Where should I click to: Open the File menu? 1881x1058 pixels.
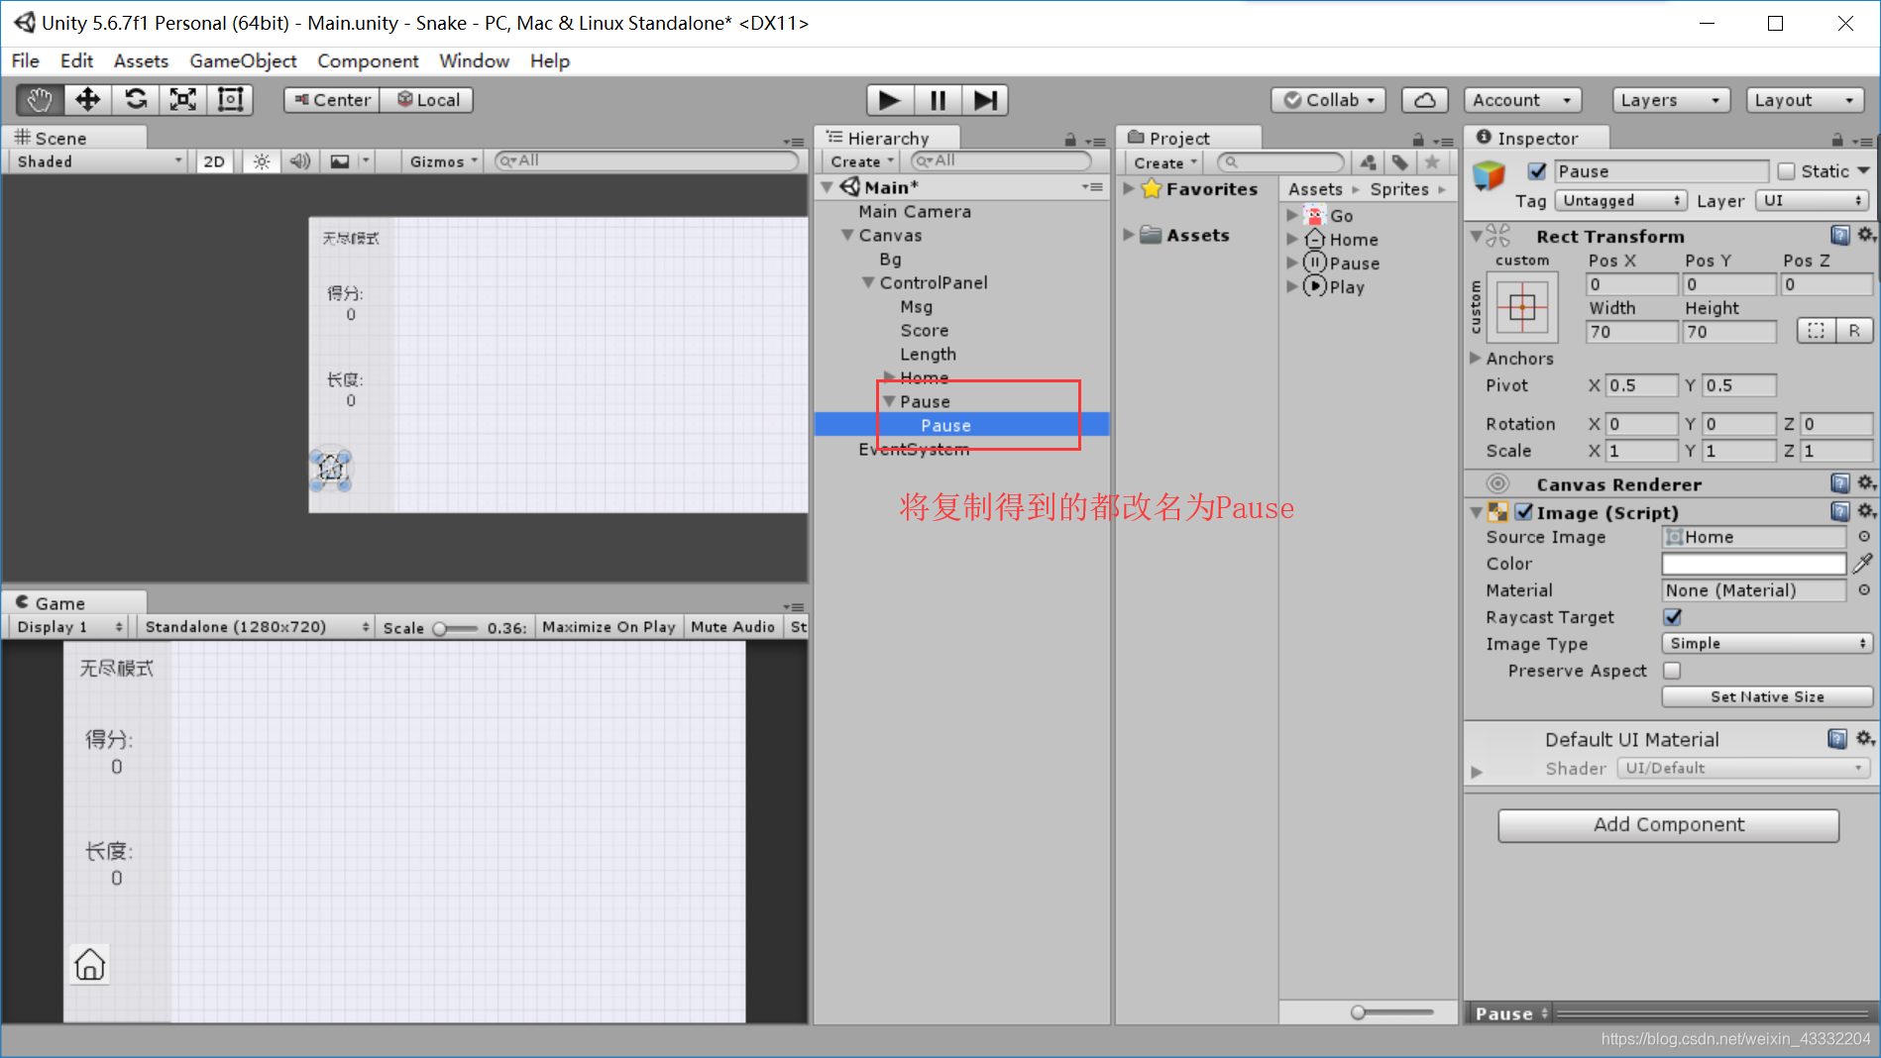click(x=25, y=61)
